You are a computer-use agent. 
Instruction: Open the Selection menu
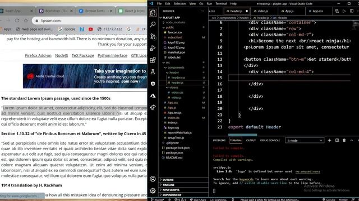(x=179, y=4)
